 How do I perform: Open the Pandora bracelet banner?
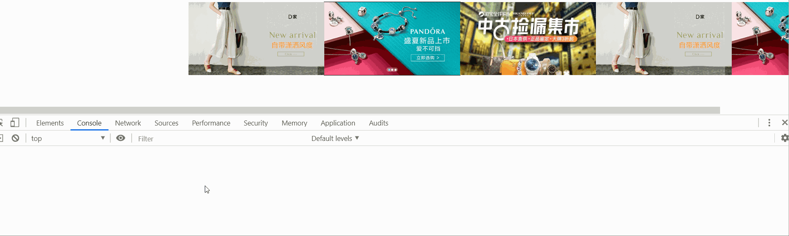click(392, 38)
